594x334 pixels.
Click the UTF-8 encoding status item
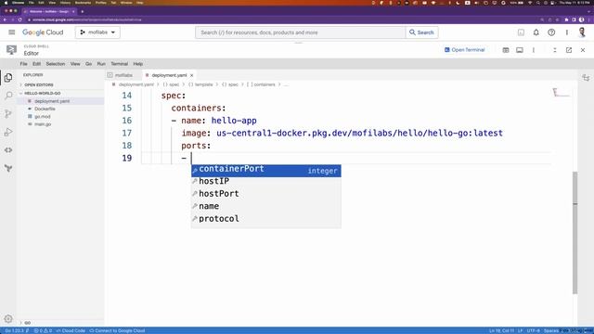(x=533, y=330)
